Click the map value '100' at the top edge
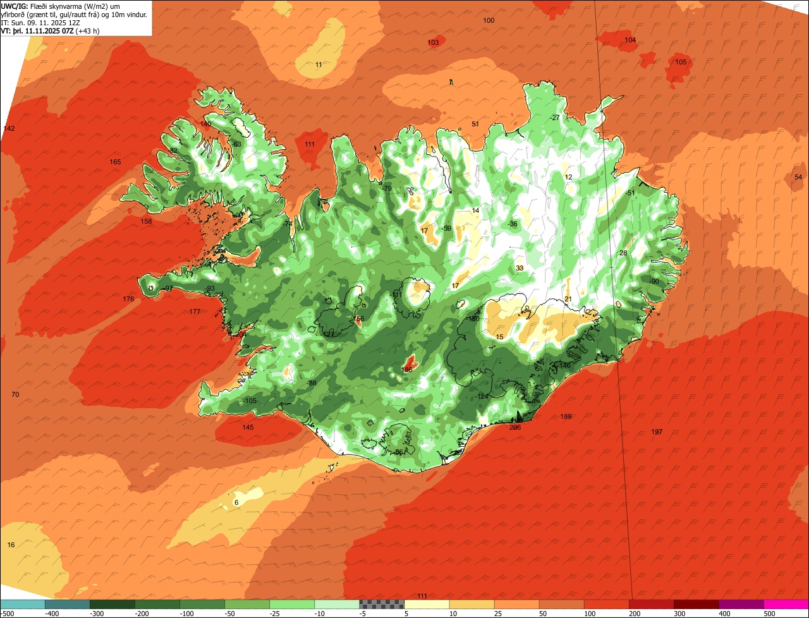 click(489, 20)
